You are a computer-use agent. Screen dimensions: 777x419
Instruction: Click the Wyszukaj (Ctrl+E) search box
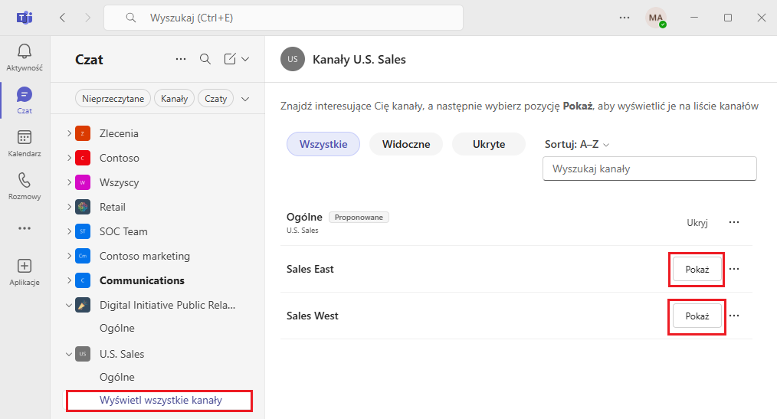tap(284, 18)
